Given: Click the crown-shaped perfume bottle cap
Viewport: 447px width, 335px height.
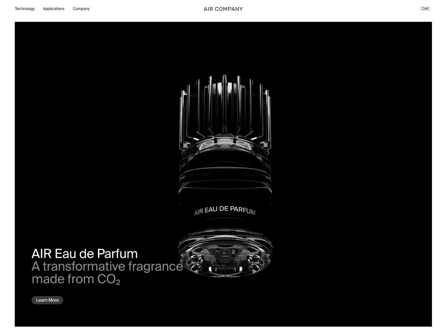Looking at the screenshot, I should tap(225, 110).
